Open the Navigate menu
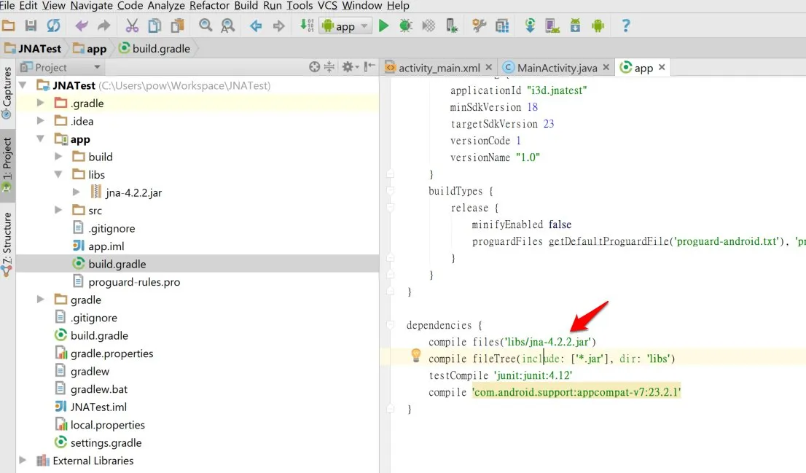 [91, 6]
